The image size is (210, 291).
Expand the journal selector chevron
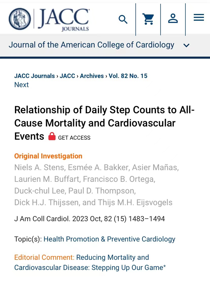186,46
